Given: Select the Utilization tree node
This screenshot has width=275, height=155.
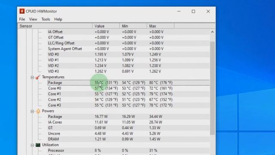Looking at the screenshot, I should 50,145.
